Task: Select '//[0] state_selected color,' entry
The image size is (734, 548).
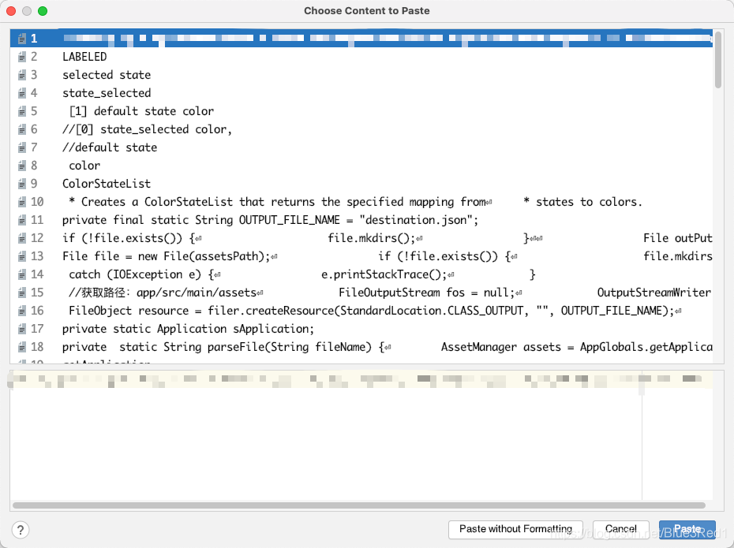Action: [x=361, y=129]
